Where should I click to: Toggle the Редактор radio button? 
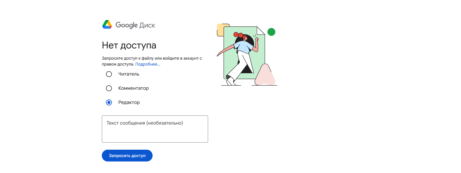(x=109, y=102)
